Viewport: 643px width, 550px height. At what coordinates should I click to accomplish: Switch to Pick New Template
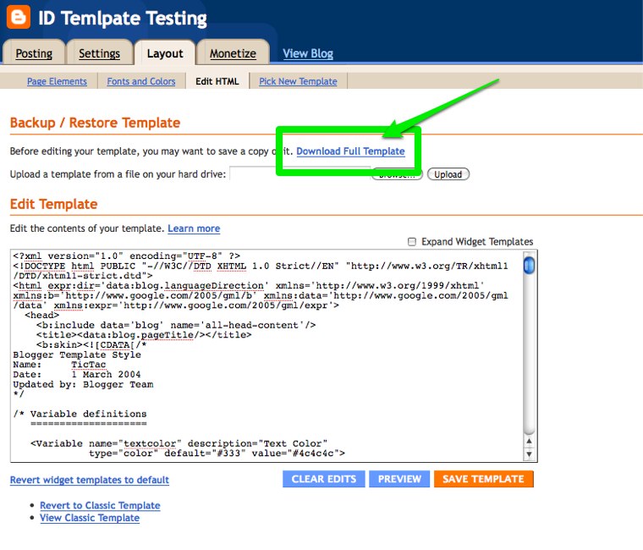[298, 81]
